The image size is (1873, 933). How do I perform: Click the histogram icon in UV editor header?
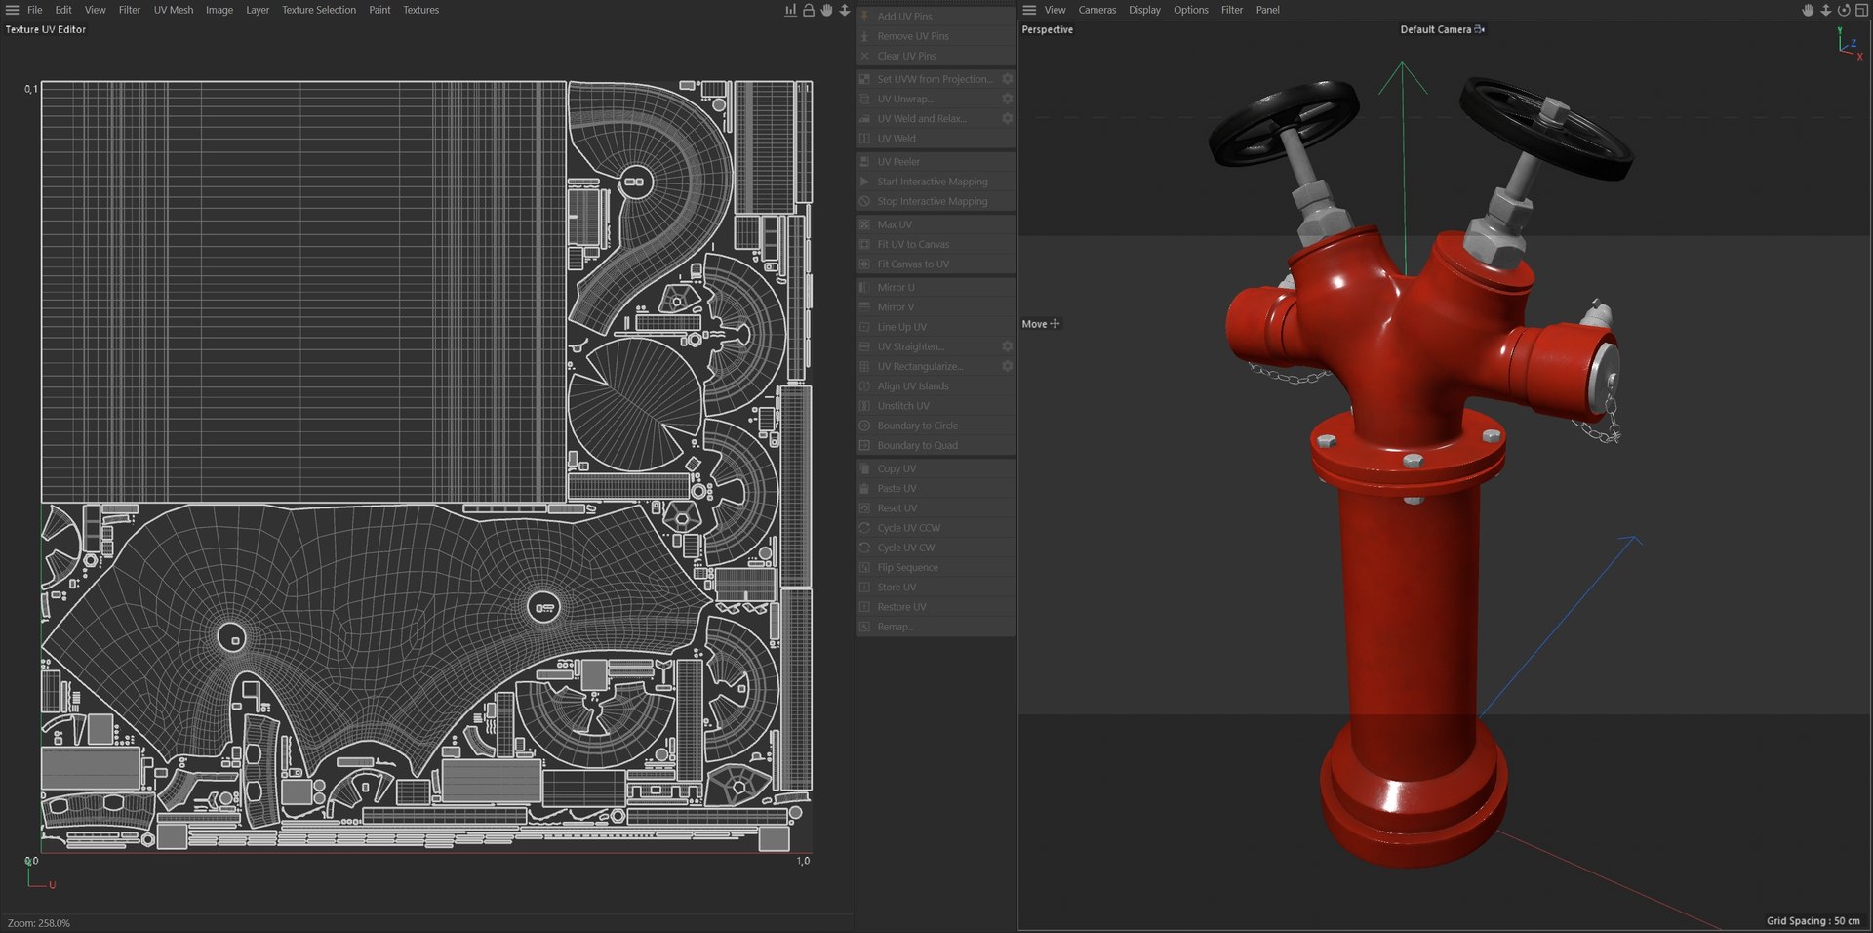click(790, 10)
